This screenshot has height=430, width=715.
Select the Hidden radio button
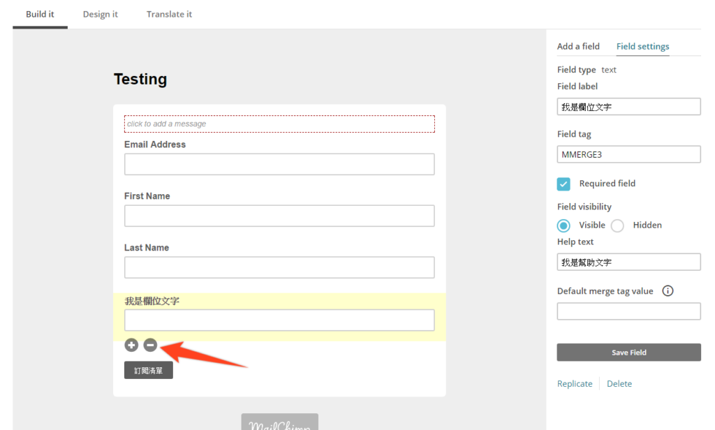click(617, 225)
